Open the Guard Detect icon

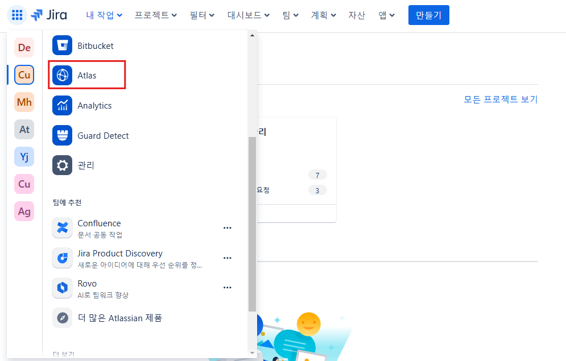click(62, 135)
